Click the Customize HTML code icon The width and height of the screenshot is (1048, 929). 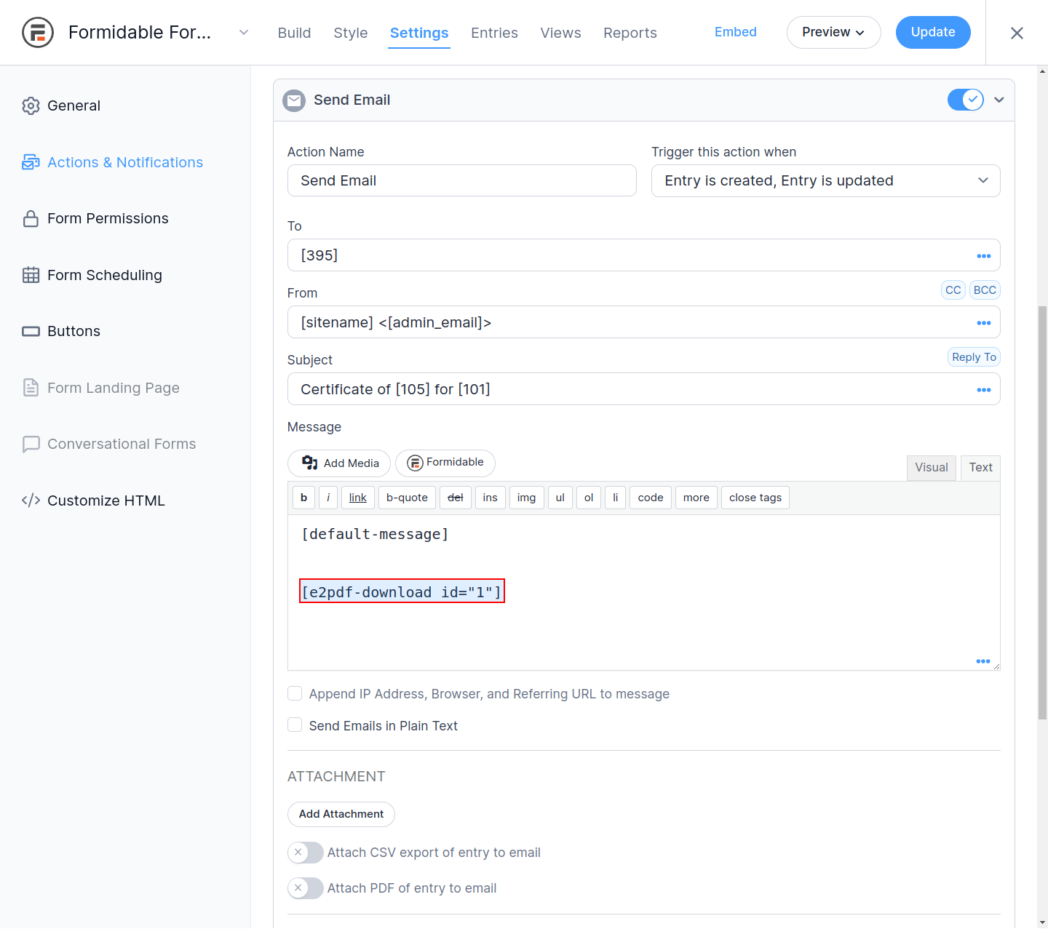31,501
